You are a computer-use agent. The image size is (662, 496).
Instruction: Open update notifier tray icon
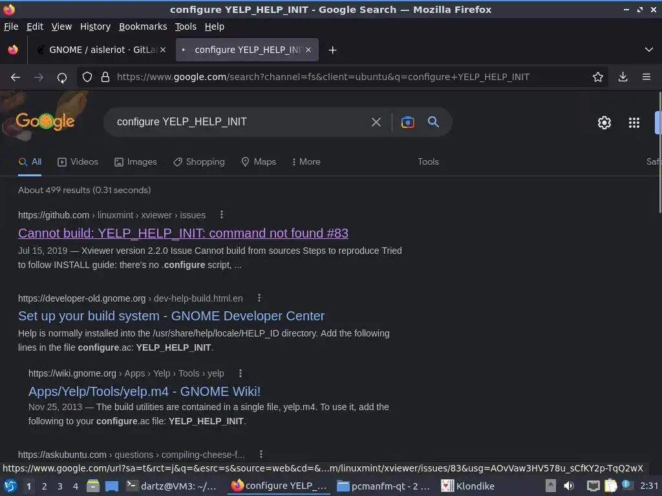pyautogui.click(x=627, y=485)
